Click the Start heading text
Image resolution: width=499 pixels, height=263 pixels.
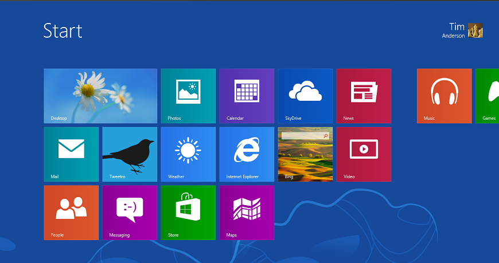[63, 31]
